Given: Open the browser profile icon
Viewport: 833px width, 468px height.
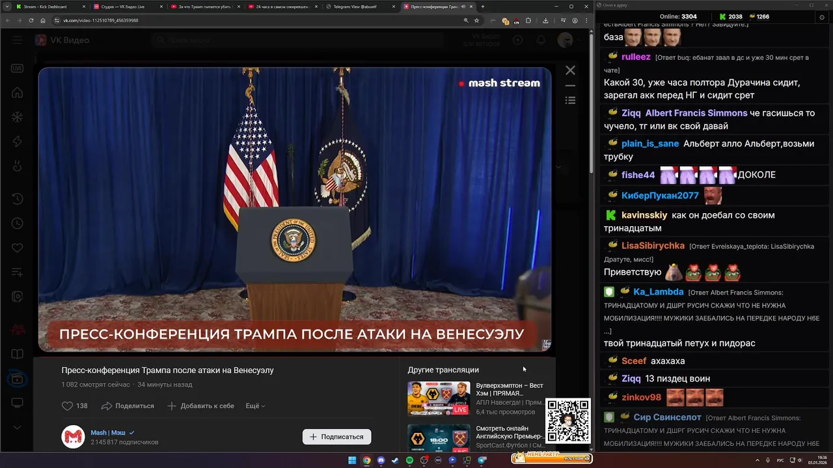Looking at the screenshot, I should tap(575, 20).
